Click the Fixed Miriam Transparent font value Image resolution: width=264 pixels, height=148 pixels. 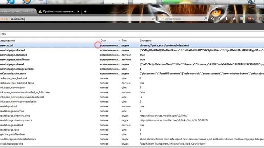(x=172, y=144)
